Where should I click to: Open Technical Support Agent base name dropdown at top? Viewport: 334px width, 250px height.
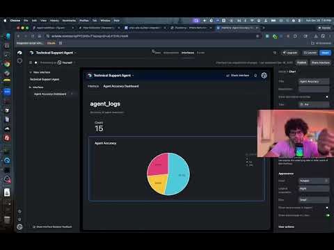click(56, 53)
